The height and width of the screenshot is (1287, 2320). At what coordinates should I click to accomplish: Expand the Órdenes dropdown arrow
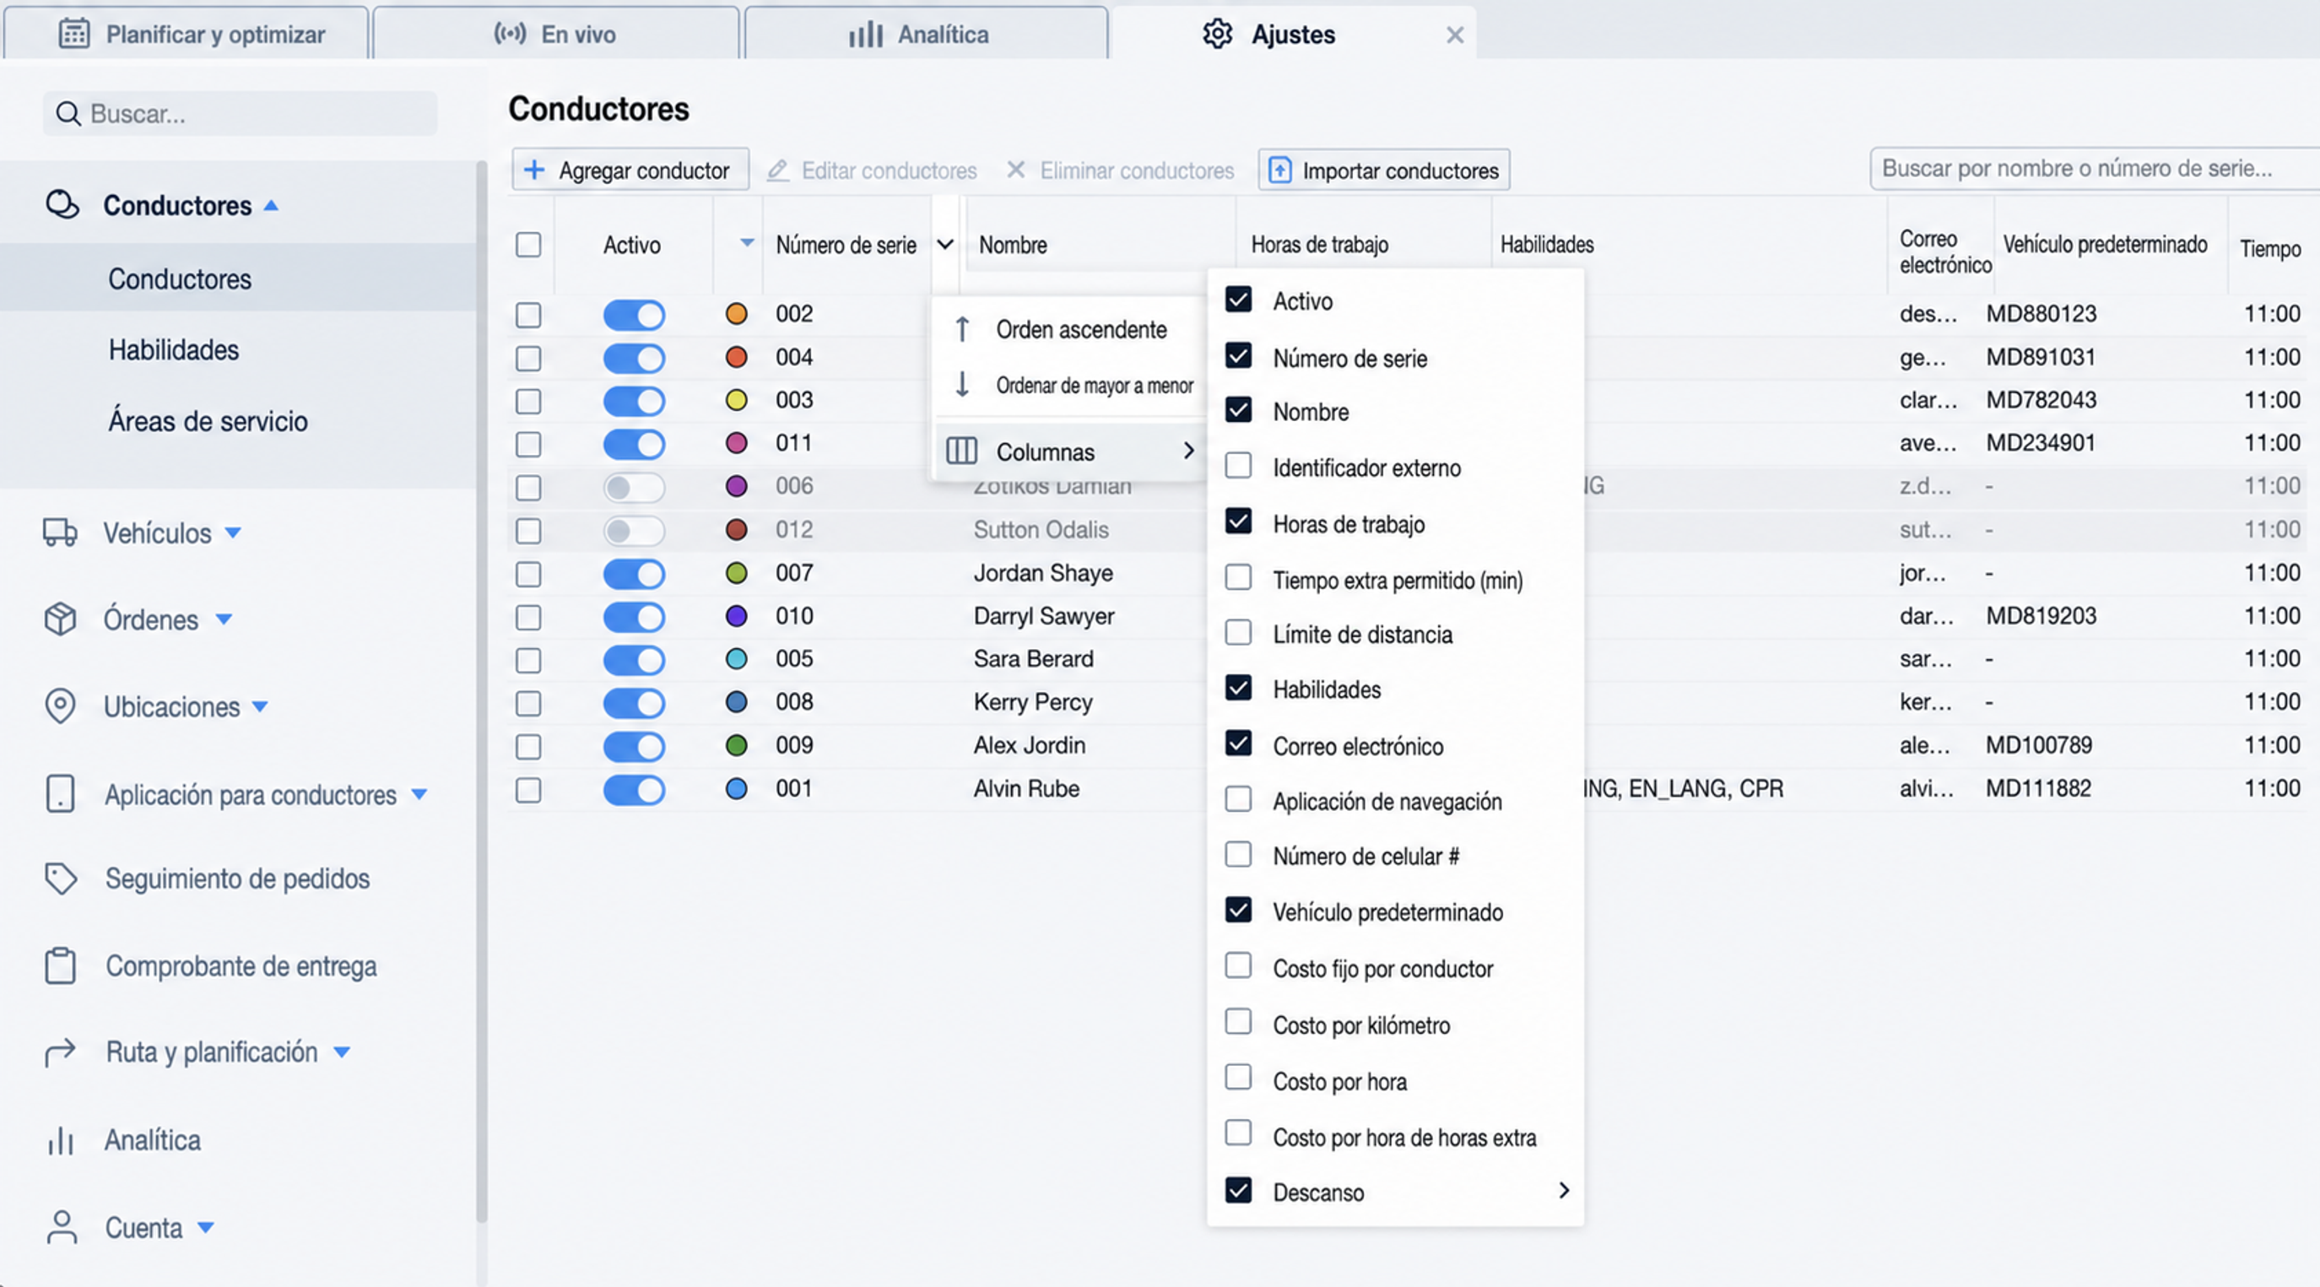[224, 619]
